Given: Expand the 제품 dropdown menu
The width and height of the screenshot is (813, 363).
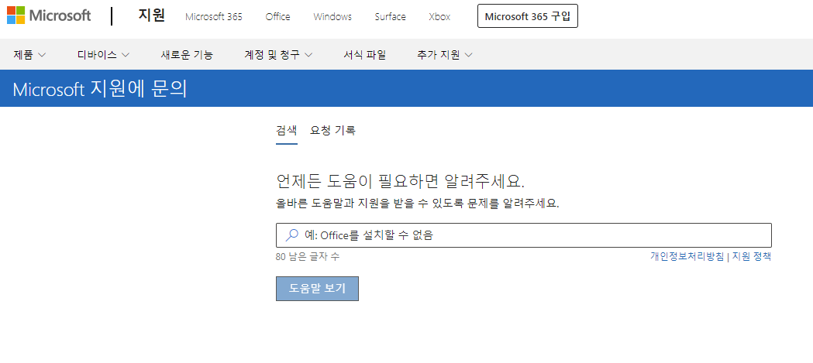Looking at the screenshot, I should pos(29,54).
